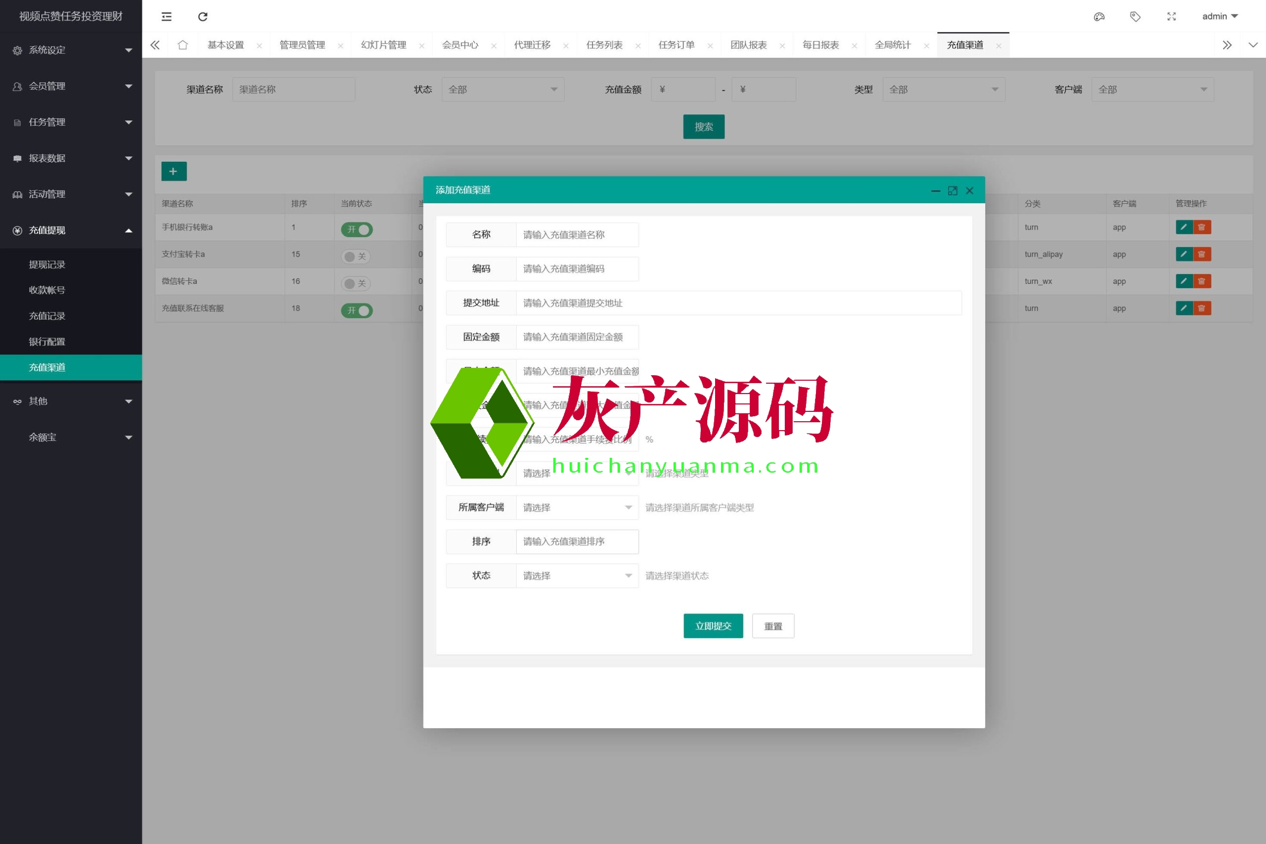Screen dimensions: 1266x844
Task: Click the 名称 channel name input field
Action: (x=577, y=235)
